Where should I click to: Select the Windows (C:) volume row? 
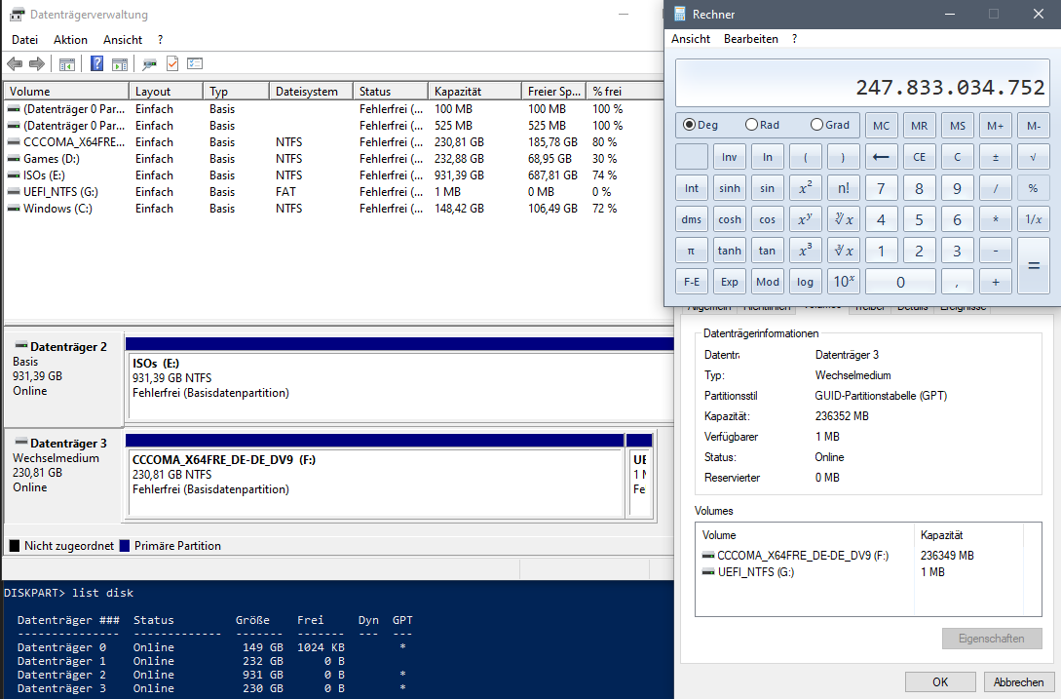[x=331, y=209]
